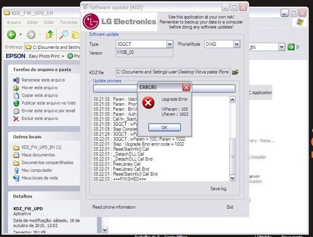Click the update log scrollbar thumb
This screenshot has width=313, height=237.
[x=233, y=156]
